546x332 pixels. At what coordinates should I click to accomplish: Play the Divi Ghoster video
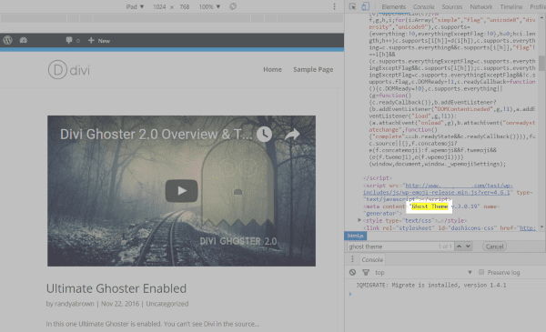click(181, 190)
